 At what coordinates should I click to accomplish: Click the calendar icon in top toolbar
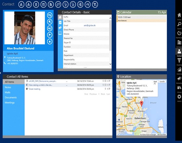click(x=44, y=5)
